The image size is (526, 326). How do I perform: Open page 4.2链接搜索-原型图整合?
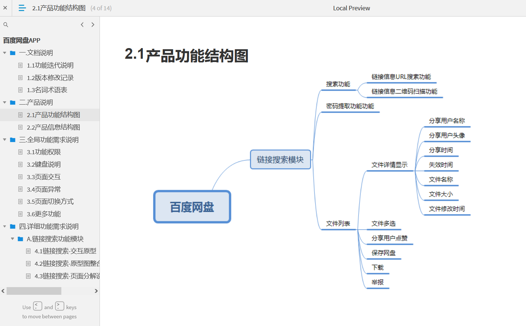[x=67, y=264]
